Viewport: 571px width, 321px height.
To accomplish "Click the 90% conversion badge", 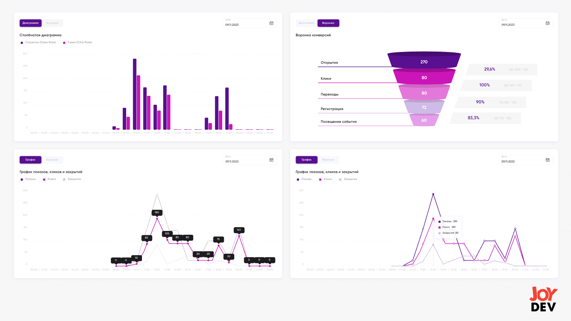I will tap(490, 102).
